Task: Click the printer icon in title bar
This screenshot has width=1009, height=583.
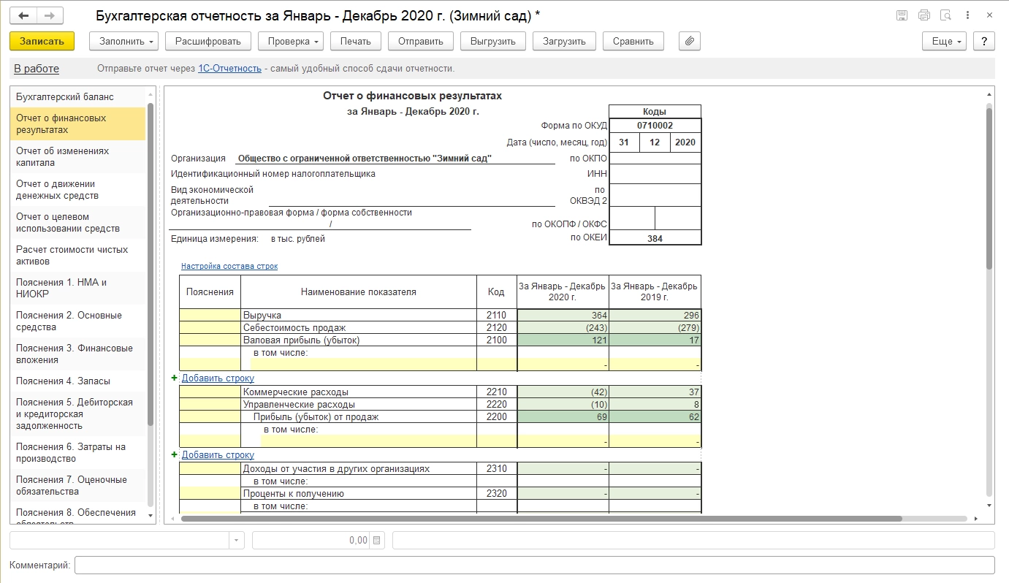Action: [x=924, y=15]
